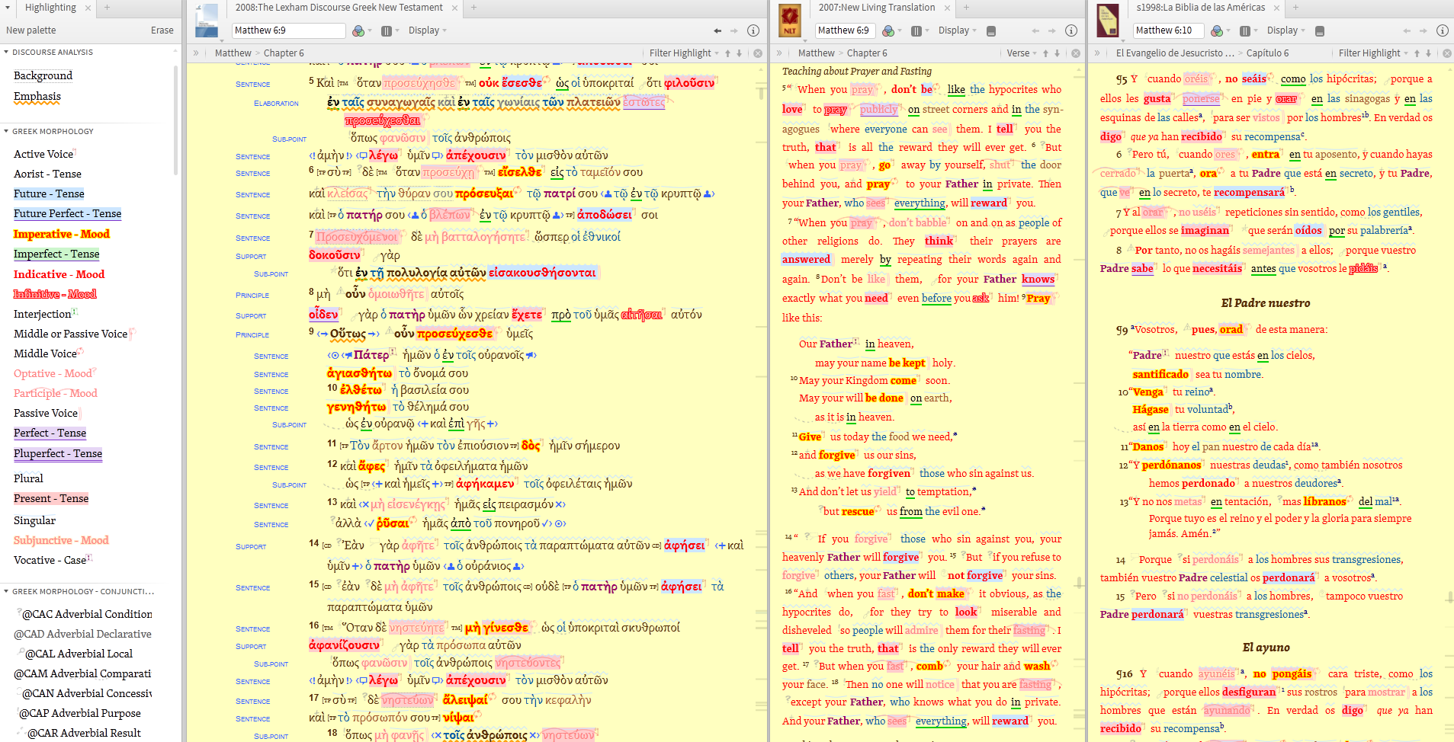This screenshot has width=1454, height=742.
Task: Toggle reading view icon in La Biblia toolbar
Action: tap(1320, 31)
